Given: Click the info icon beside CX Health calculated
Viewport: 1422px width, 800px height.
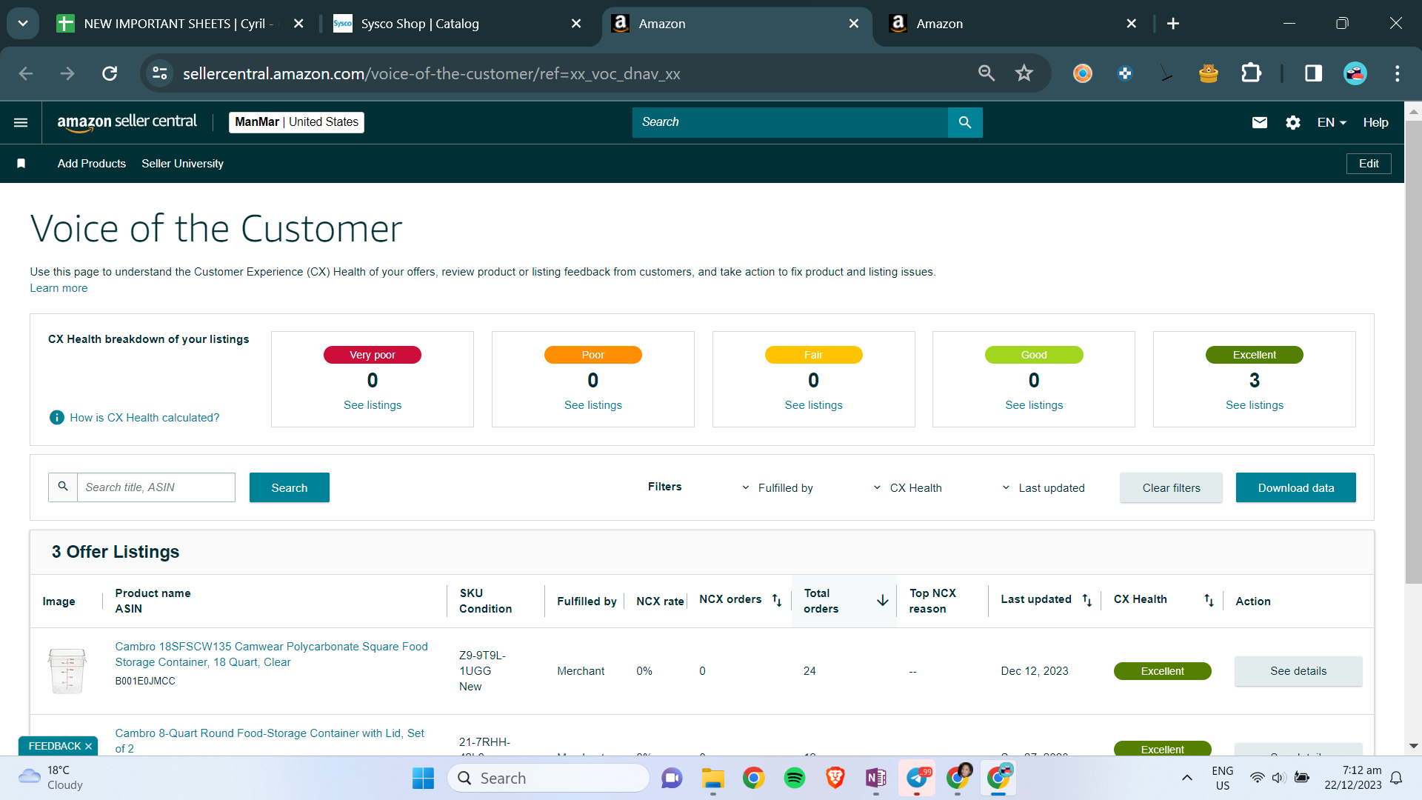Looking at the screenshot, I should coord(57,418).
